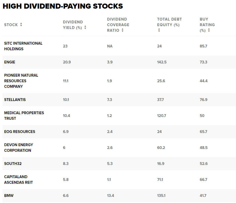Screen dimensions: 236x203
Task: Click EOG Resources buy rating 65.7
Action: click(x=203, y=131)
